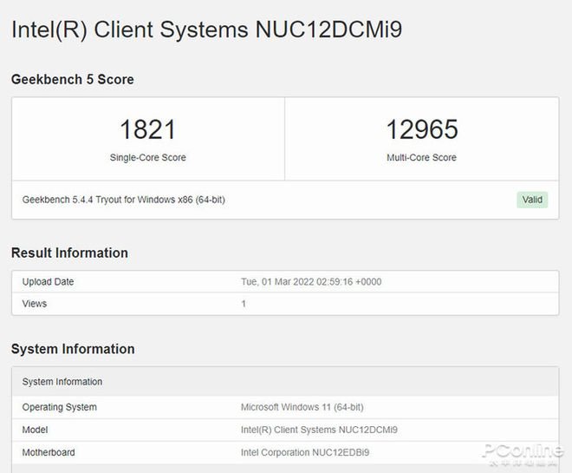Click the System Information table header row
Screen dimensions: 572x473
62,382
